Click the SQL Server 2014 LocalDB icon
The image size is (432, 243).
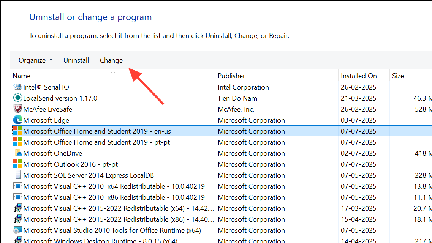[17, 175]
